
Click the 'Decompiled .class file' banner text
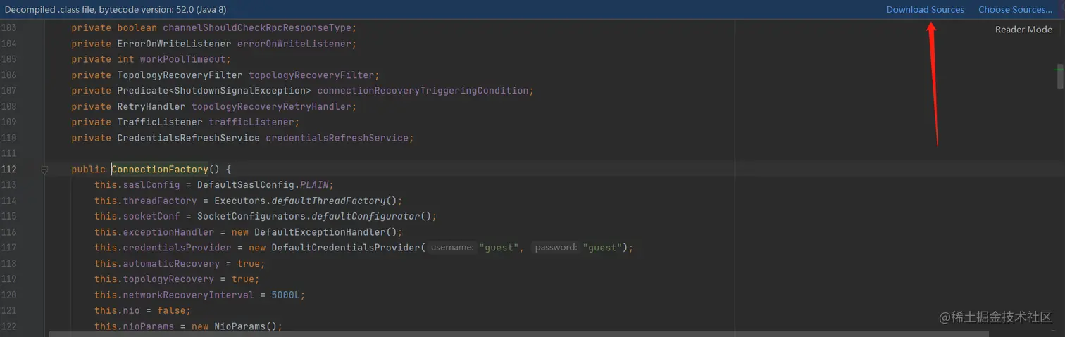click(116, 9)
